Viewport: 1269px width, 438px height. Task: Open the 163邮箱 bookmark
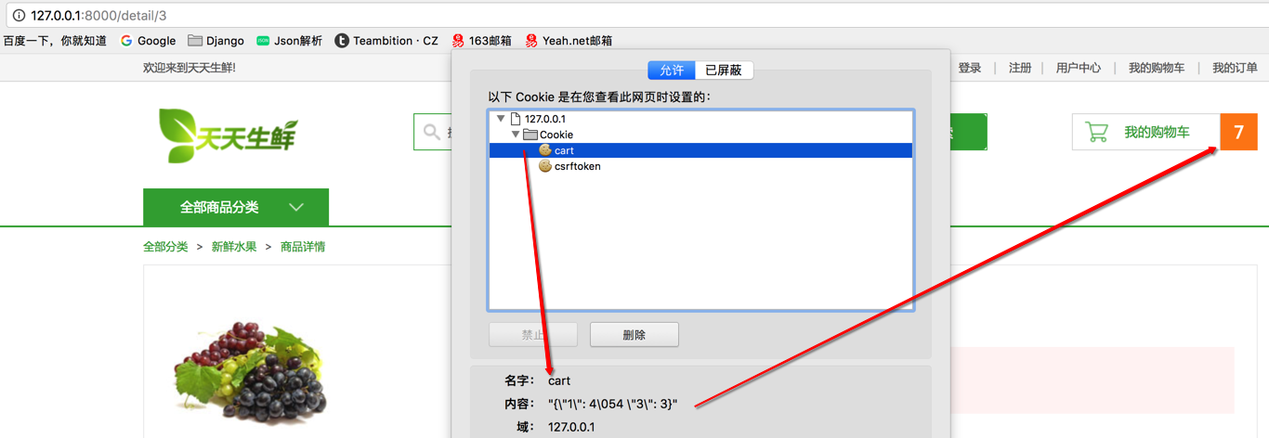(481, 41)
